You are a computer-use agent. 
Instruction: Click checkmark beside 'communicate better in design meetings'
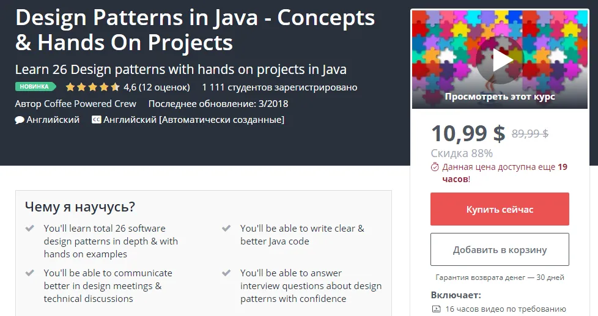tap(29, 273)
